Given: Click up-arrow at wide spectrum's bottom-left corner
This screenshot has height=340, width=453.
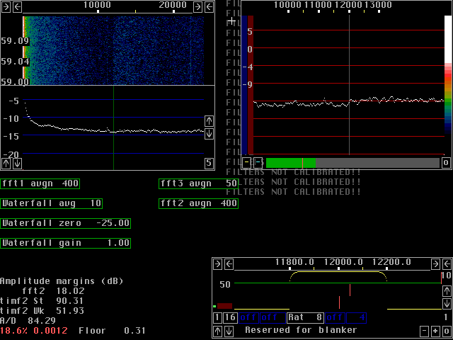Looking at the screenshot, I should tap(6, 164).
